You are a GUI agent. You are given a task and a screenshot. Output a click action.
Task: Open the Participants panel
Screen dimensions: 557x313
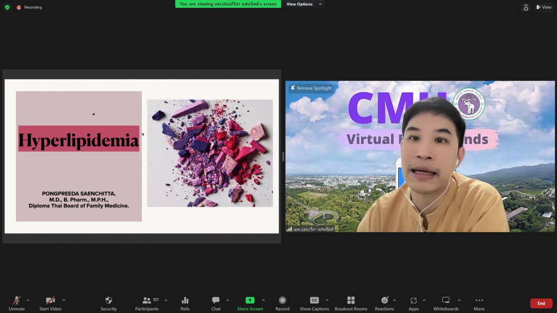147,301
